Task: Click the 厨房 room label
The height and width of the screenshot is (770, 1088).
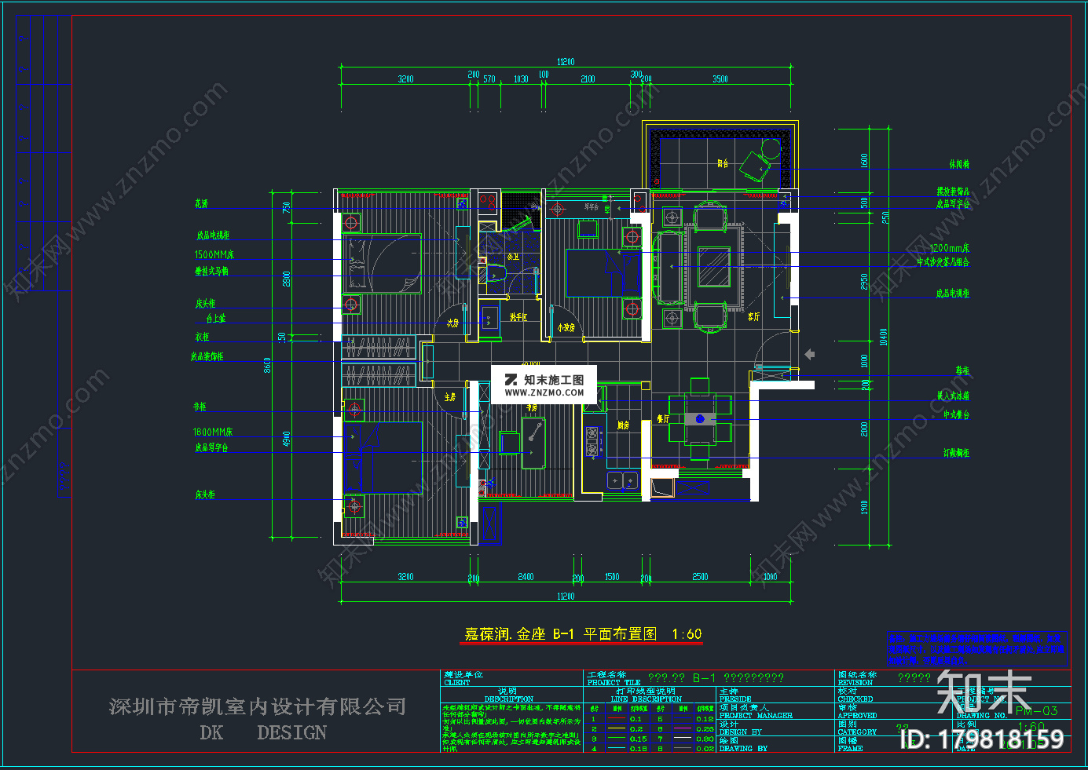Action: (623, 425)
